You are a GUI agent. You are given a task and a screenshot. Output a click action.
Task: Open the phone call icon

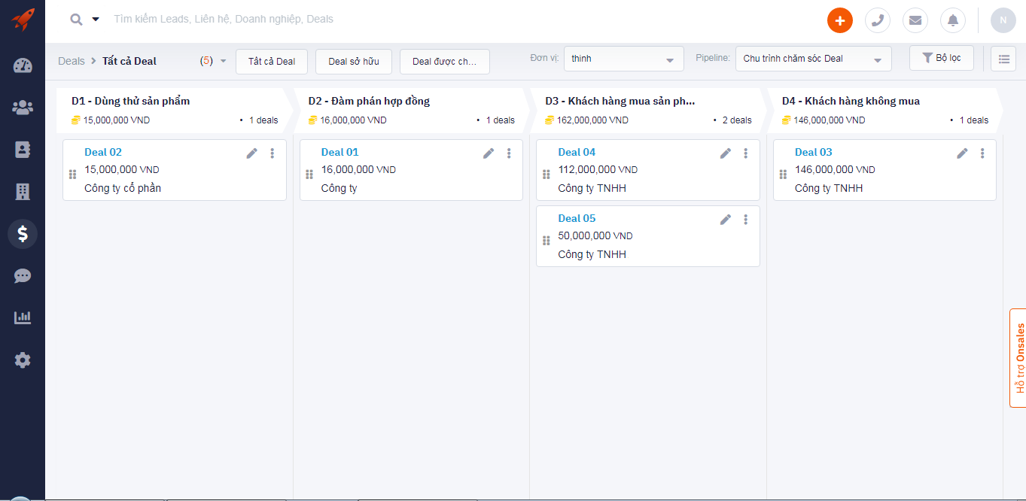(x=877, y=20)
